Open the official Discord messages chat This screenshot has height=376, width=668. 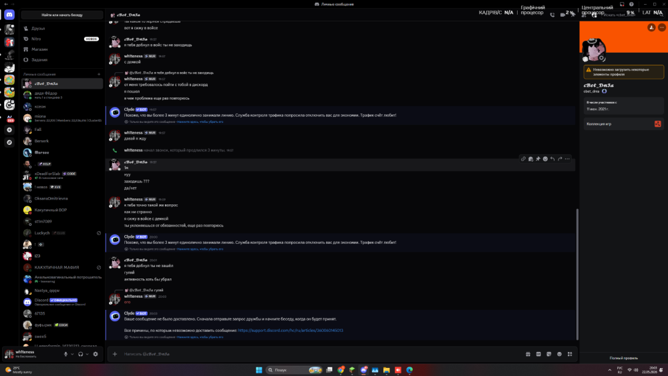(61, 302)
